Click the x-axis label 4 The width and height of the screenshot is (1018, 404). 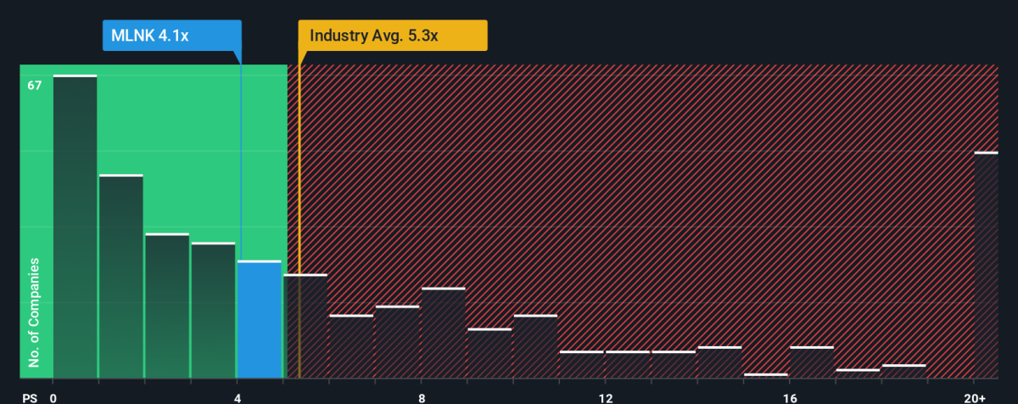[x=238, y=397]
